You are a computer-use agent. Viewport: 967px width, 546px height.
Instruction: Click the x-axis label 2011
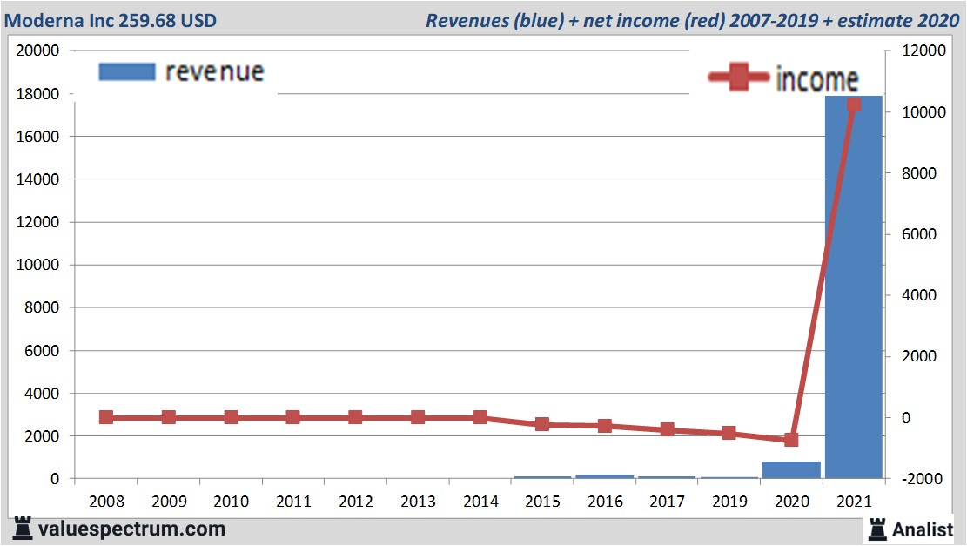pyautogui.click(x=293, y=502)
